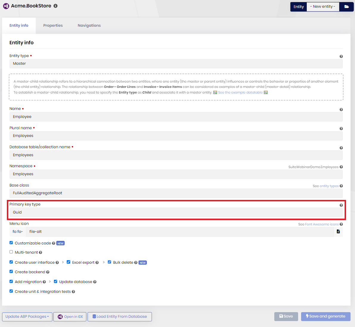355x327 pixels.
Task: Switch to the Navigations tab
Action: coord(89,25)
